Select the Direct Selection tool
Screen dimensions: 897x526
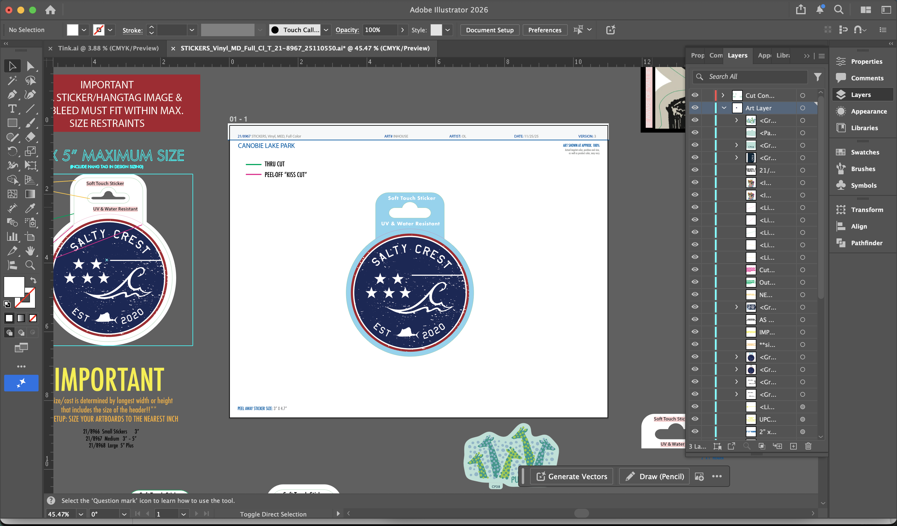[x=30, y=66]
